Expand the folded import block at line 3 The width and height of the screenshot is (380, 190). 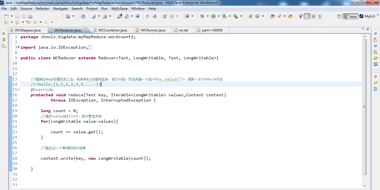tap(18, 47)
